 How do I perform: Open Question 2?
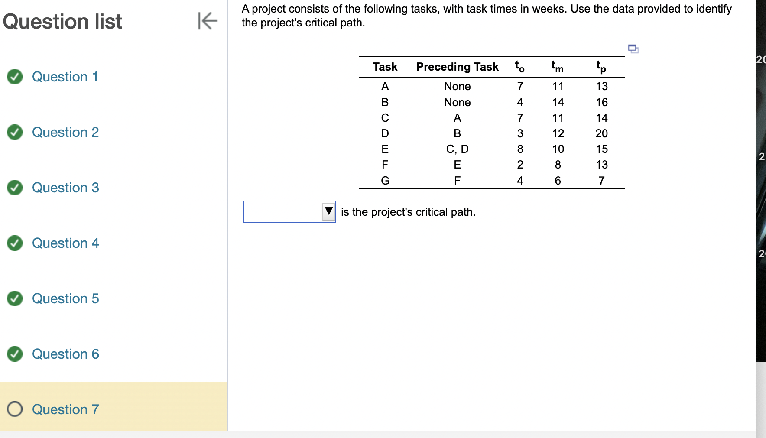(x=65, y=132)
